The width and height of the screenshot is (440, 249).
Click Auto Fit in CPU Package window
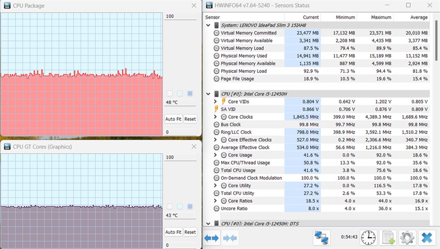coord(173,119)
